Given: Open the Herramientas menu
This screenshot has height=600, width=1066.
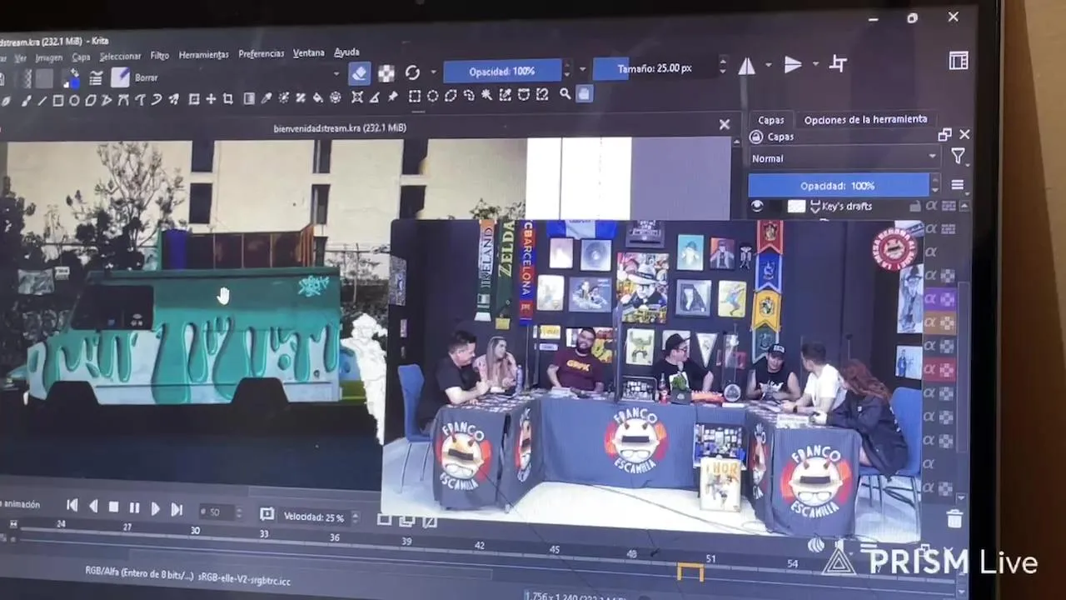Looking at the screenshot, I should coord(203,55).
